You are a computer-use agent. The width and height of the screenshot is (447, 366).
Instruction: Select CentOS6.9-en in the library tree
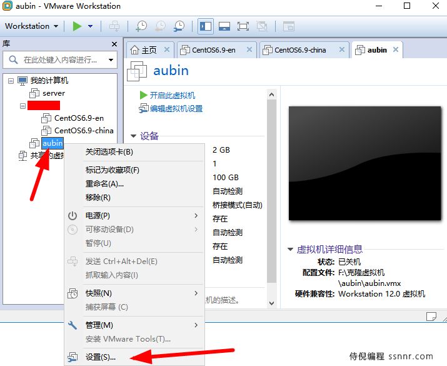click(79, 118)
